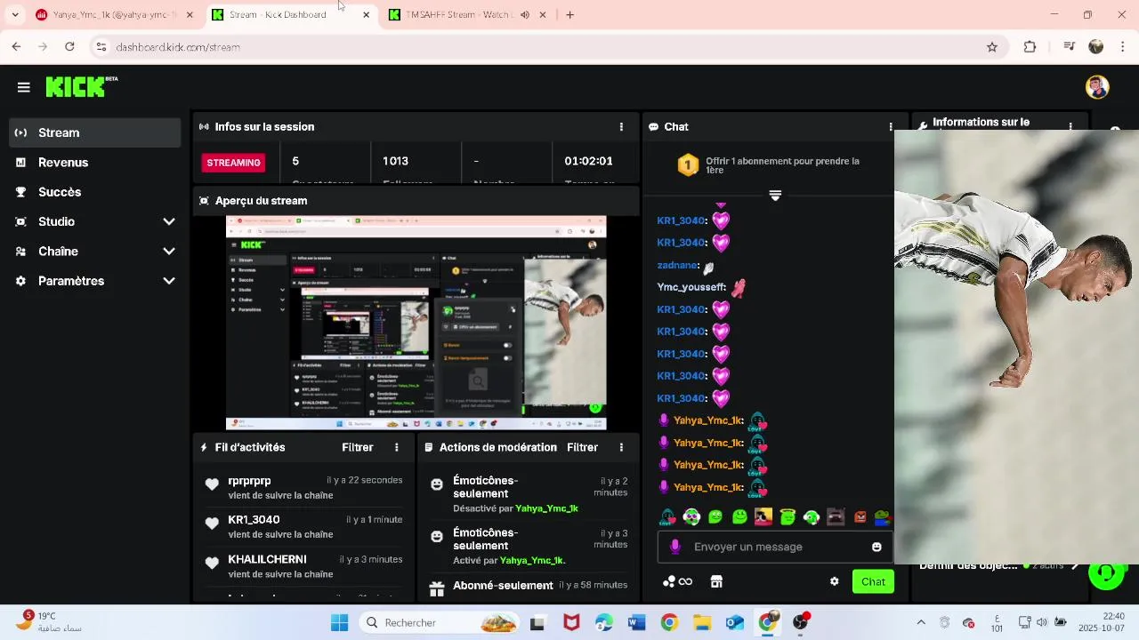Insert the hooded love emote
This screenshot has height=640, width=1139.
tap(668, 516)
